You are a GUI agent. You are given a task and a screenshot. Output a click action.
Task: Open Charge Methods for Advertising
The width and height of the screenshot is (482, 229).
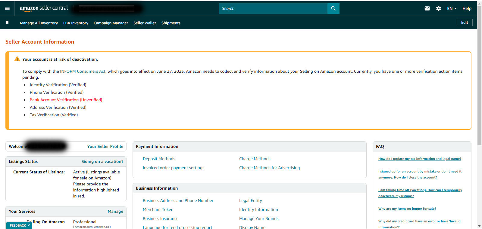270,168
